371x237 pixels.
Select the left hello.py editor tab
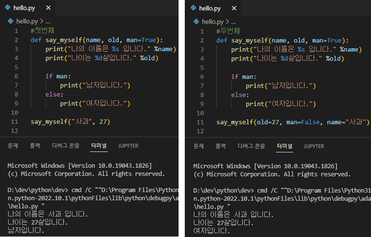point(27,8)
